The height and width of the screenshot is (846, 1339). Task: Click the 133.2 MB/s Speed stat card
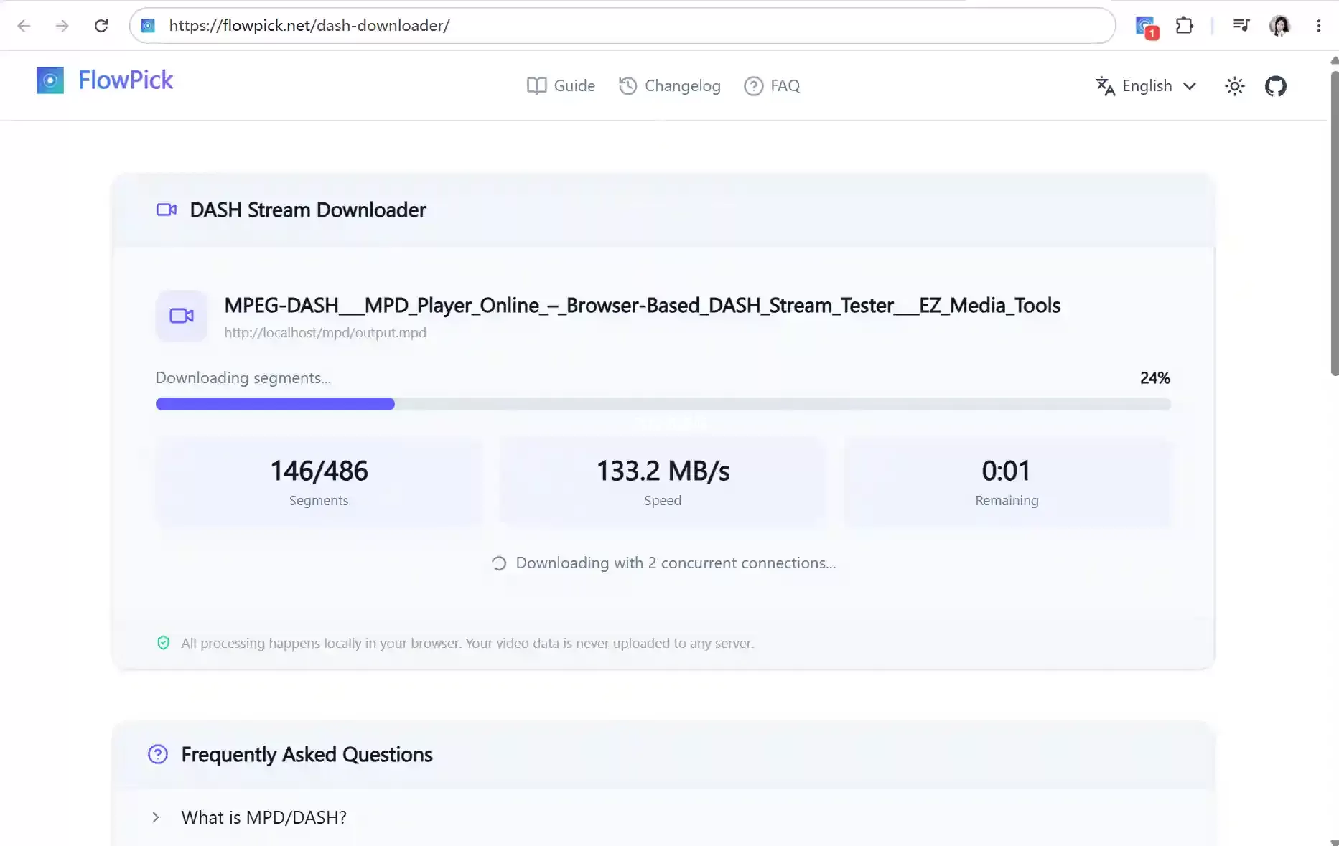pyautogui.click(x=663, y=481)
